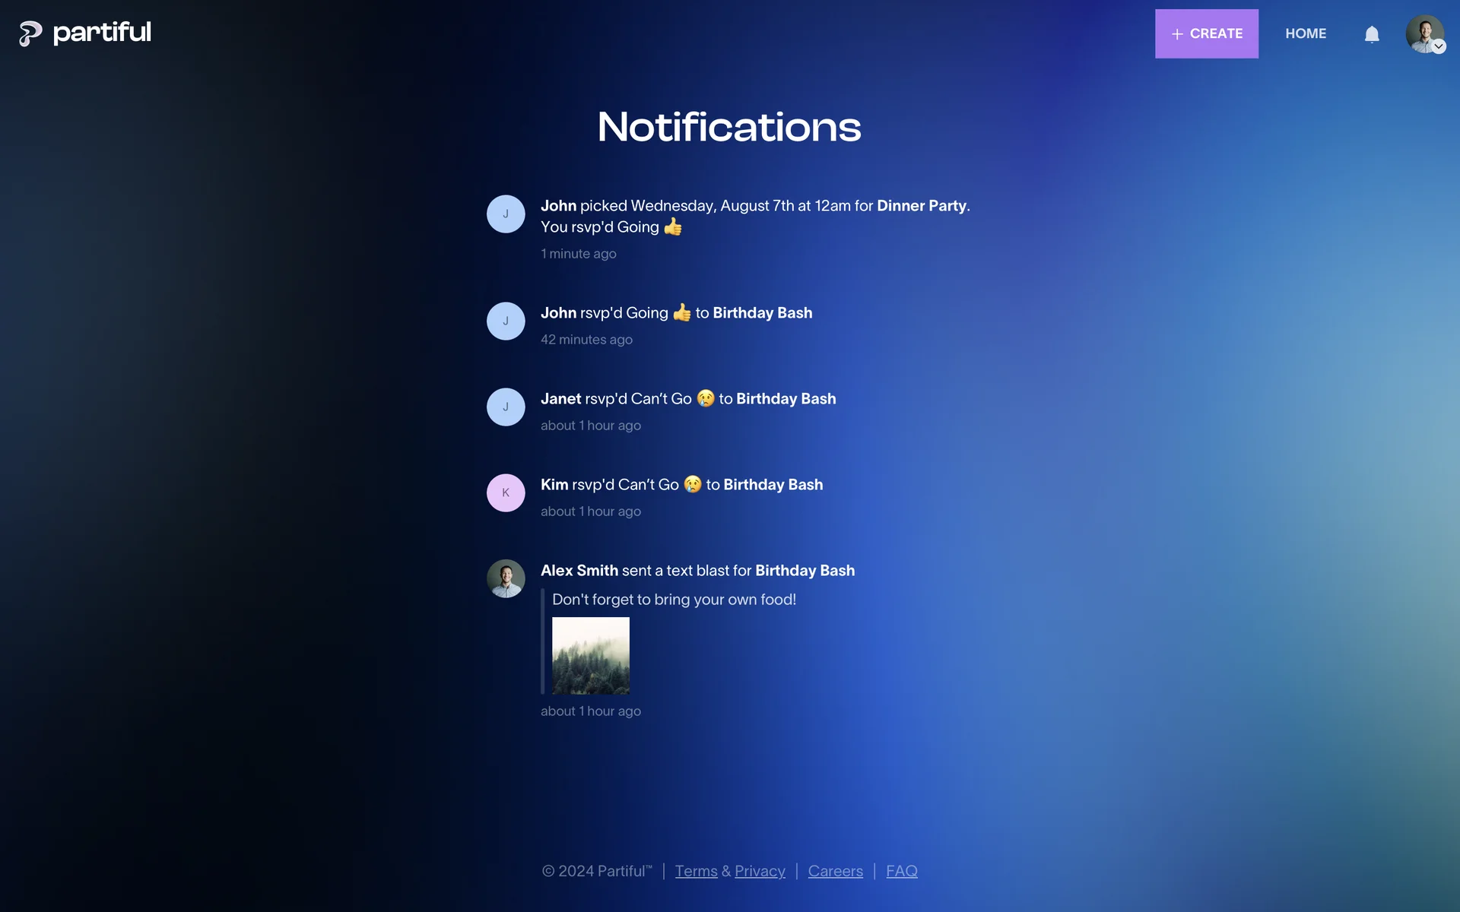The height and width of the screenshot is (912, 1460).
Task: Open the Careers footer link
Action: [x=835, y=871]
